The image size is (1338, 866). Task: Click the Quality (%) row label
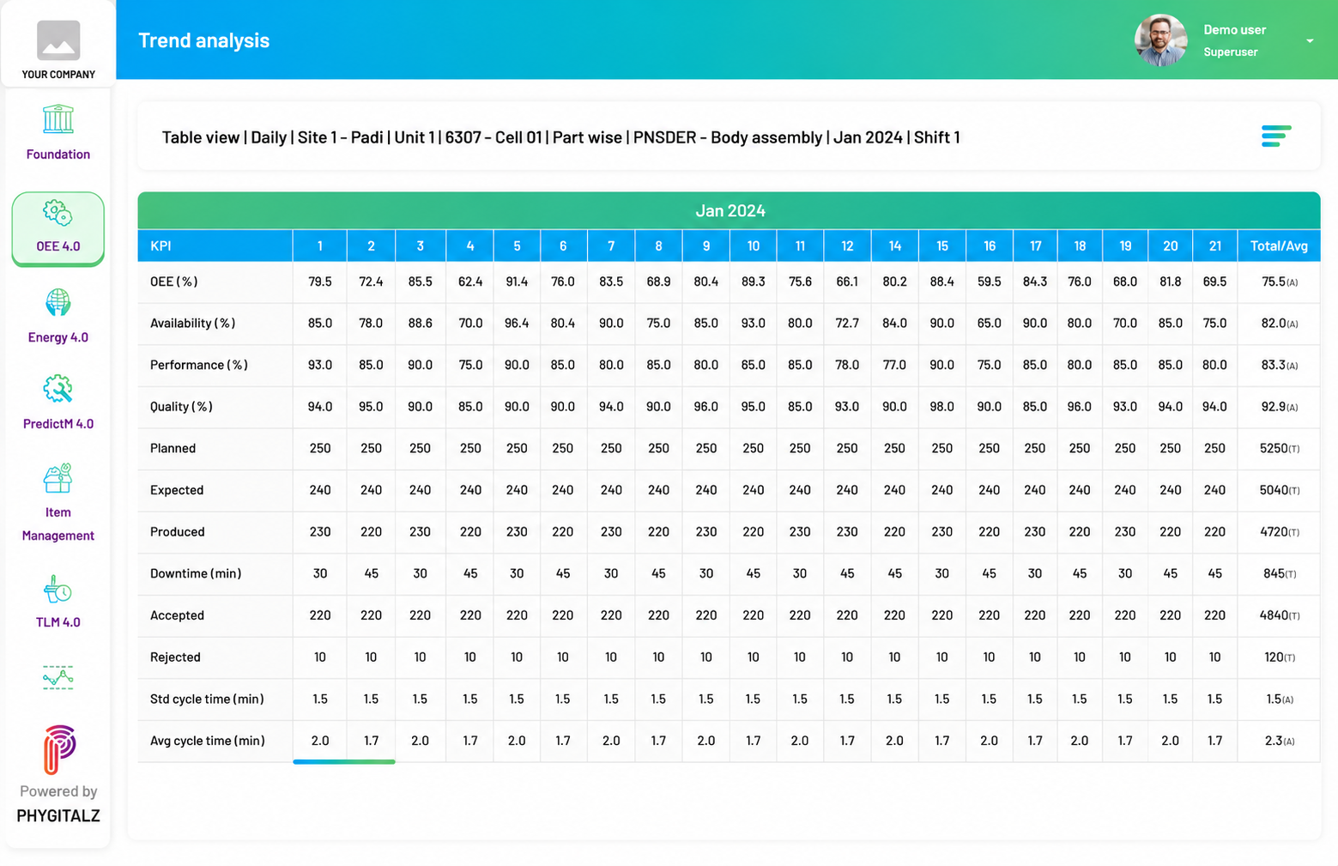181,407
